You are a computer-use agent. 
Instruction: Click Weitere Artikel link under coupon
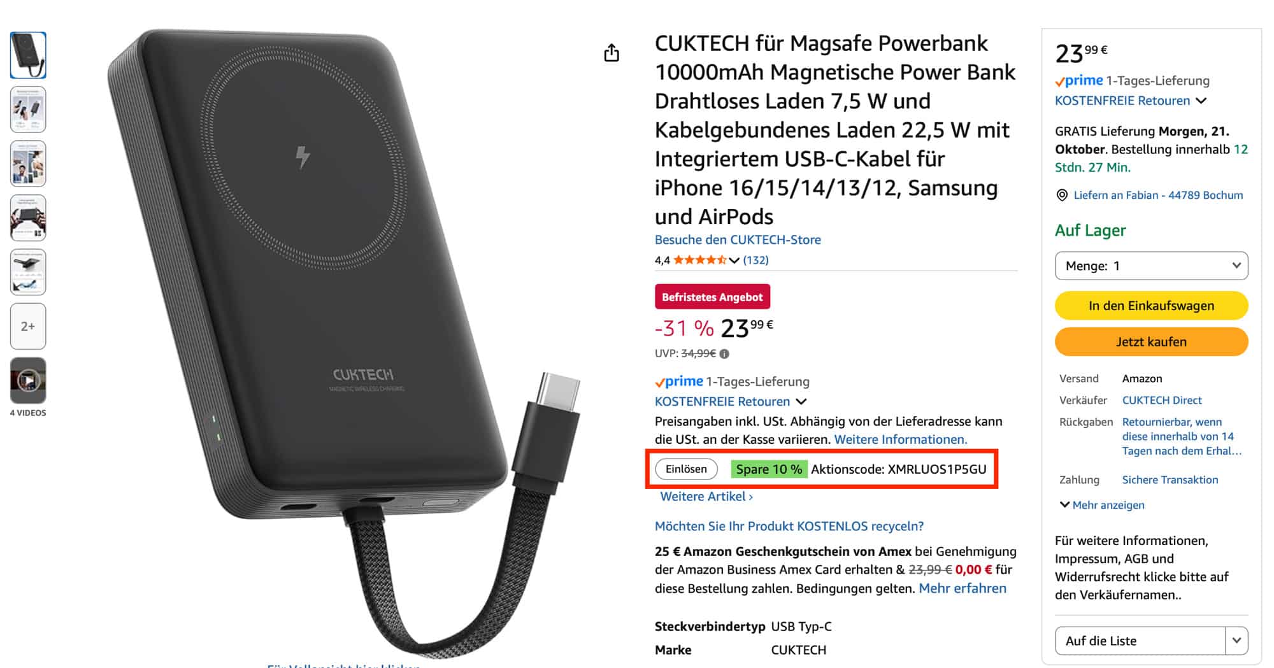click(706, 497)
